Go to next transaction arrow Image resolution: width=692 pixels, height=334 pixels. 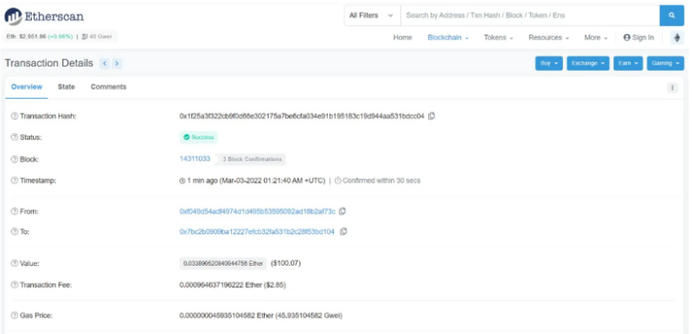pos(117,63)
